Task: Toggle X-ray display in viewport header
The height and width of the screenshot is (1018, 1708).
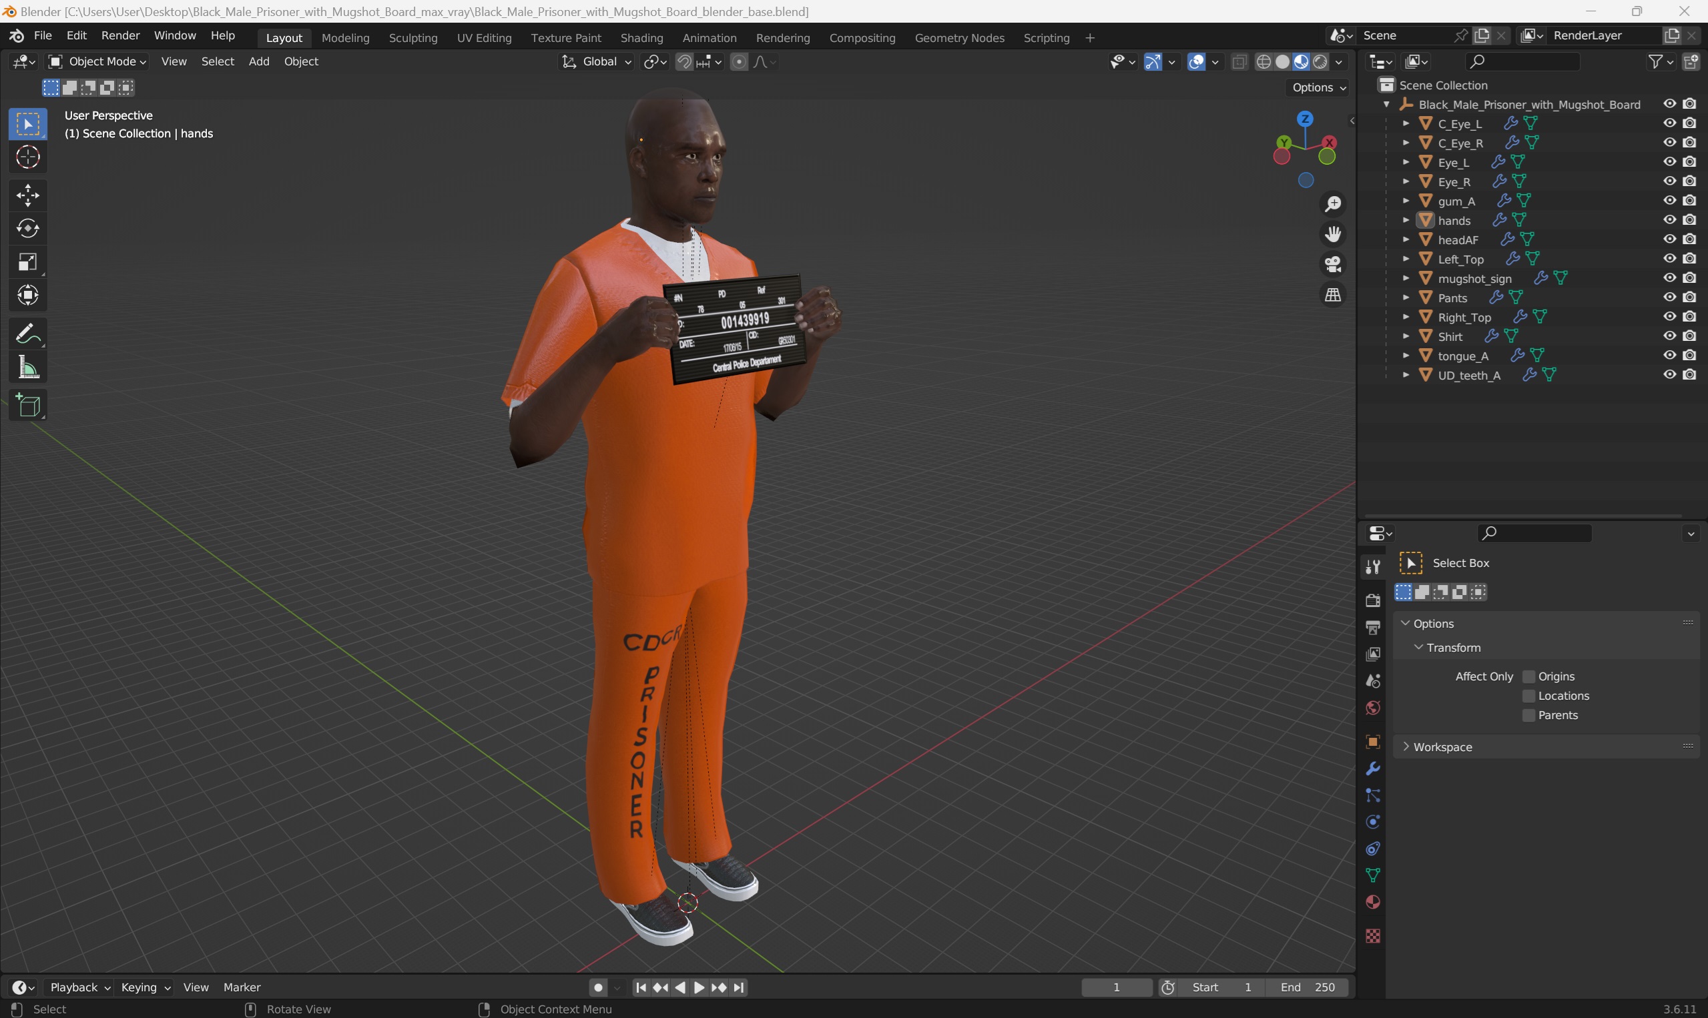Action: click(1239, 62)
